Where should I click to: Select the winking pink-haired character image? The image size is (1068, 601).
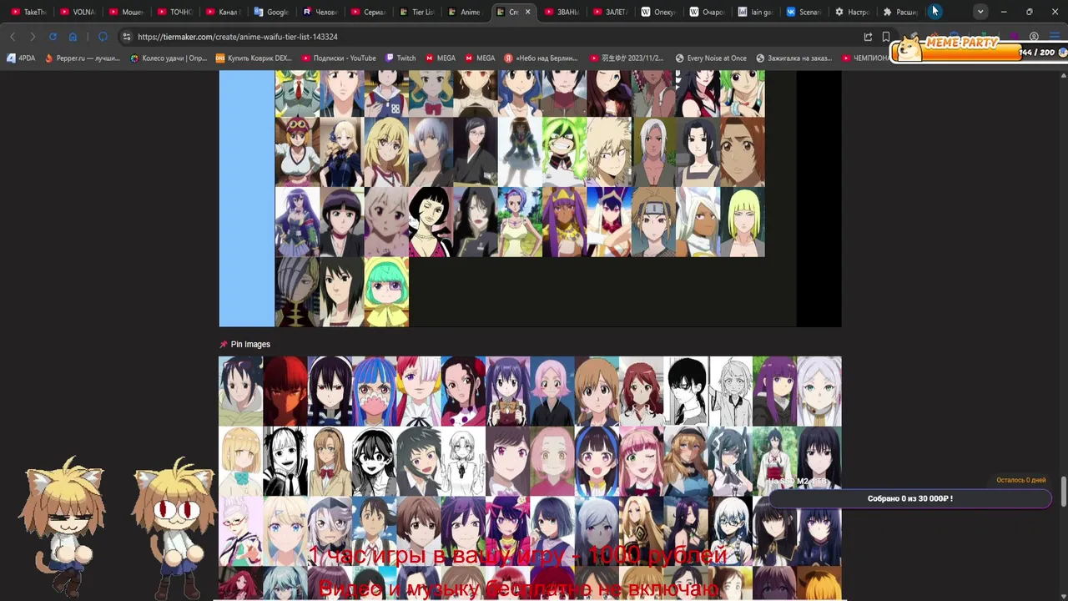[x=642, y=462]
